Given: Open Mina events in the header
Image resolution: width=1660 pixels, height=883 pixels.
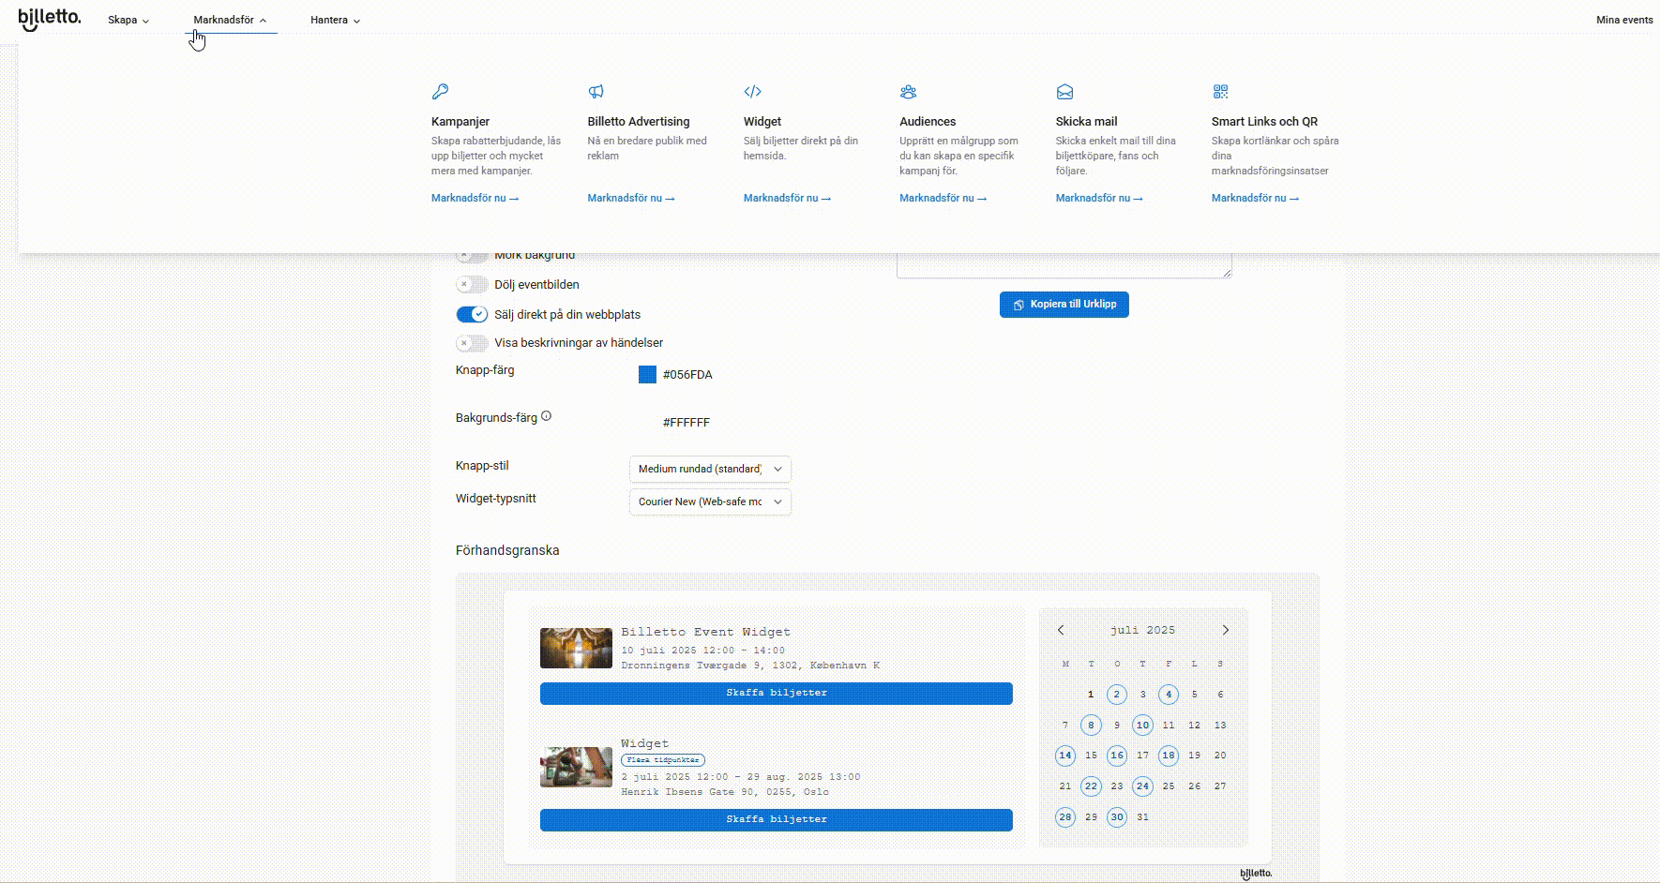Looking at the screenshot, I should pyautogui.click(x=1623, y=20).
